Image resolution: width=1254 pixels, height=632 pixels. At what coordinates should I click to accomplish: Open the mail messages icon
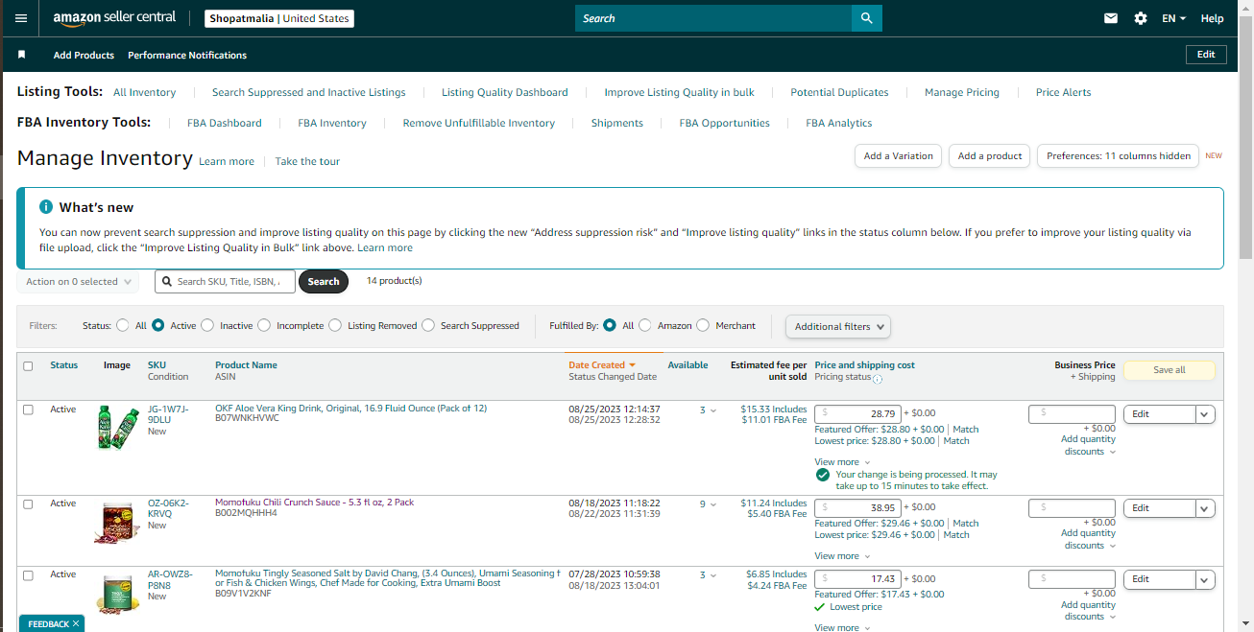pyautogui.click(x=1111, y=18)
